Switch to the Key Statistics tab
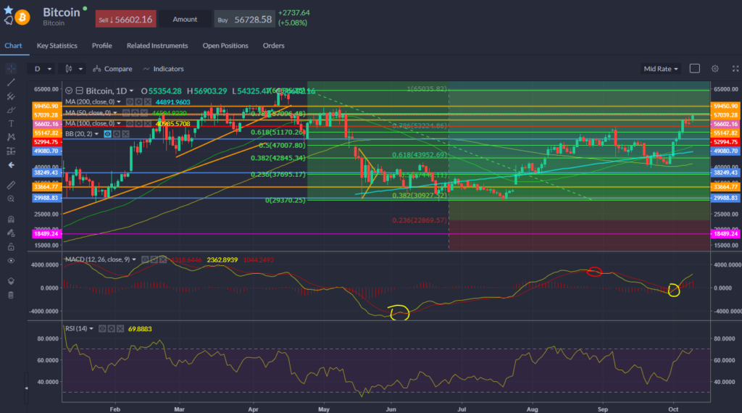742x413 pixels. [57, 46]
